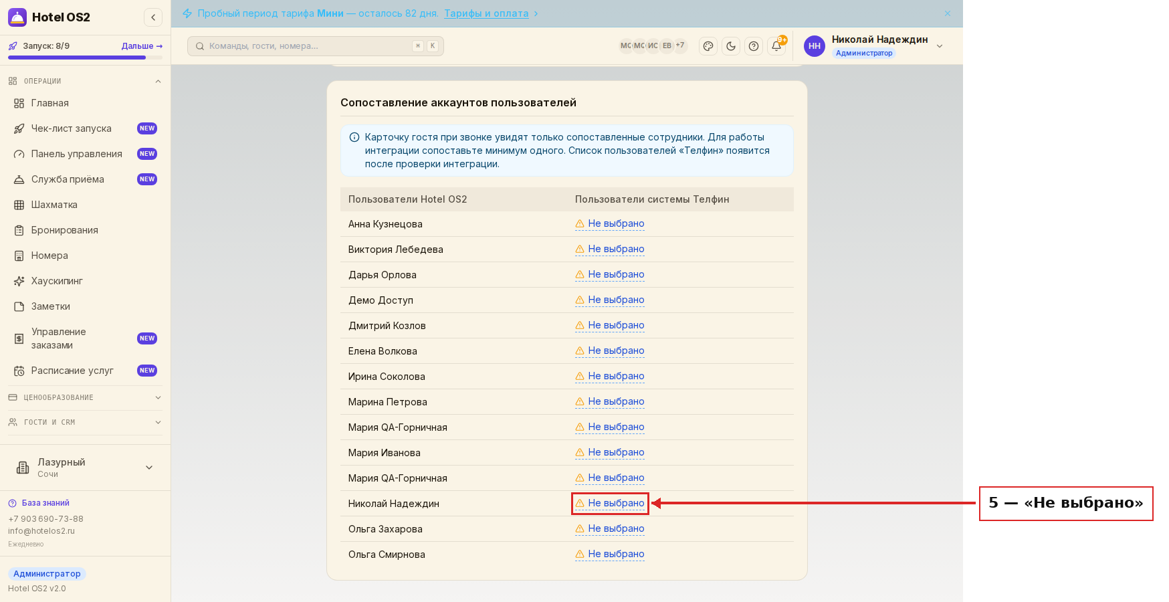1169x602 pixels.
Task: Go to Панель управления
Action: click(x=86, y=154)
